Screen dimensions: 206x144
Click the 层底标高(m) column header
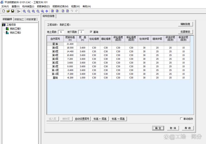click(x=70, y=39)
